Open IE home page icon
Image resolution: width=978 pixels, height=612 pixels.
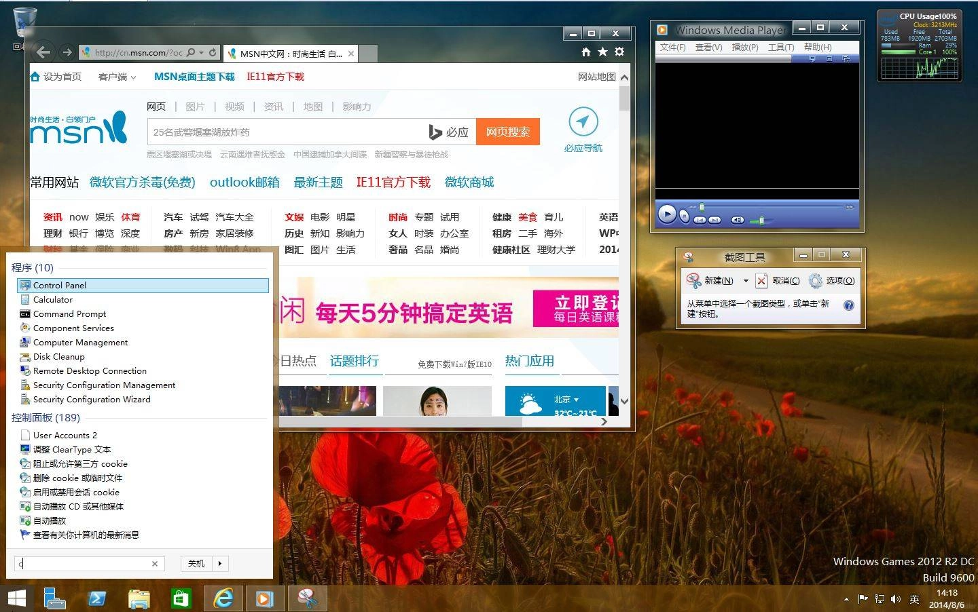(585, 52)
